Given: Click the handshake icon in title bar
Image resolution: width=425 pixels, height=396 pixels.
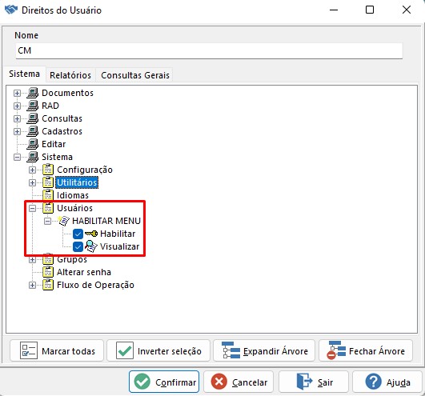Looking at the screenshot, I should click(x=11, y=10).
